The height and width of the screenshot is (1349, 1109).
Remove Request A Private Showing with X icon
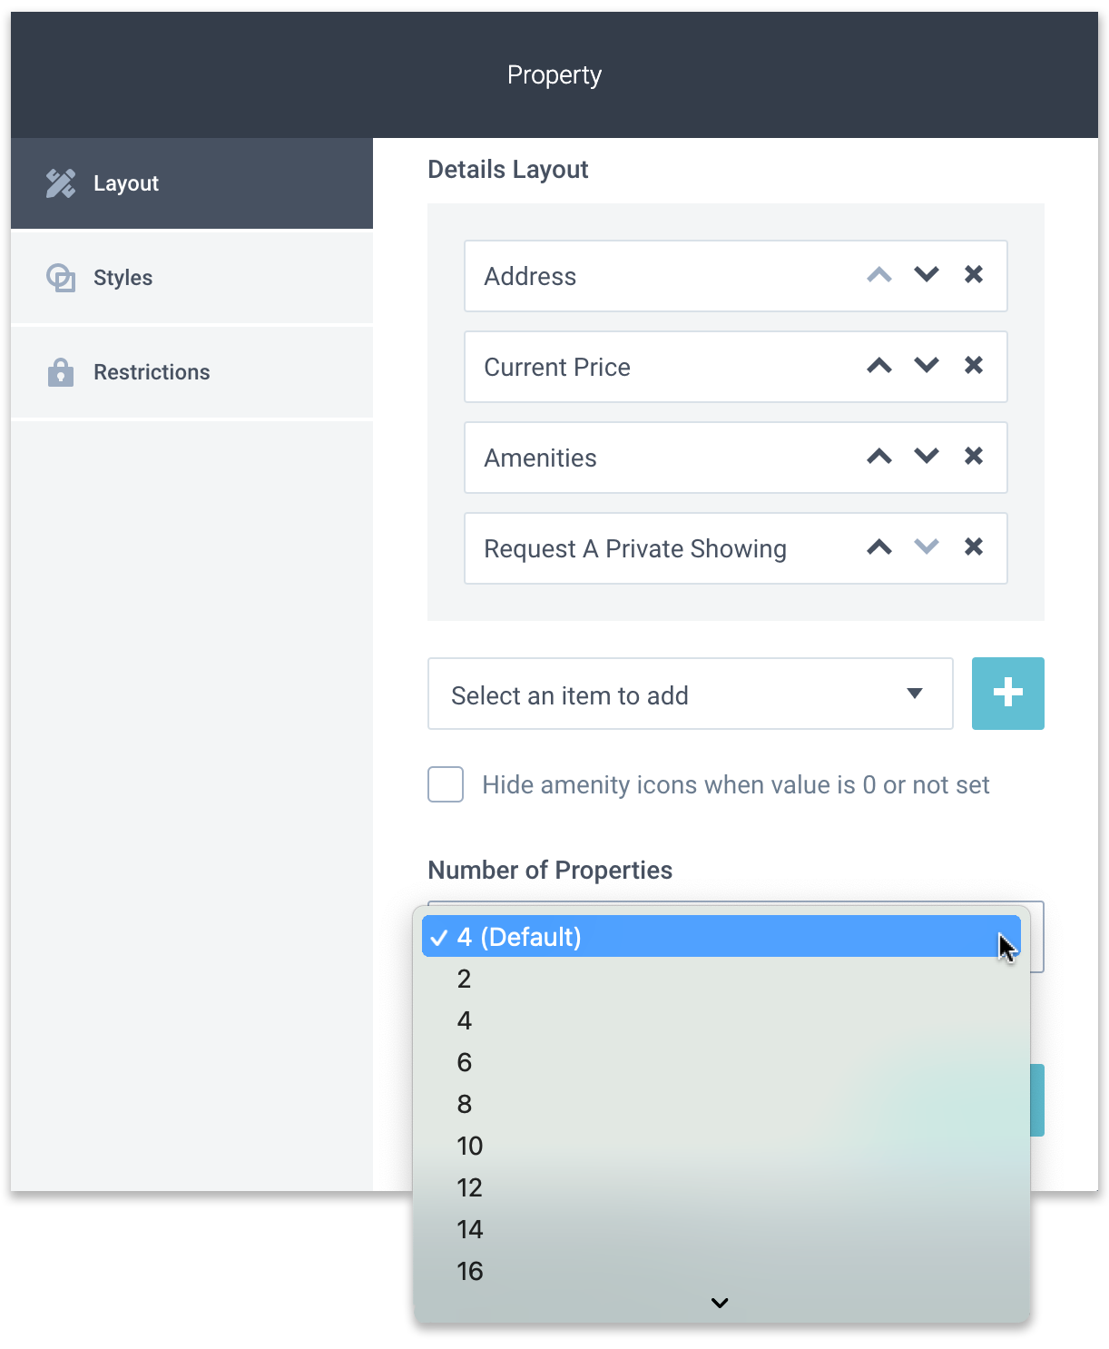[x=974, y=547]
